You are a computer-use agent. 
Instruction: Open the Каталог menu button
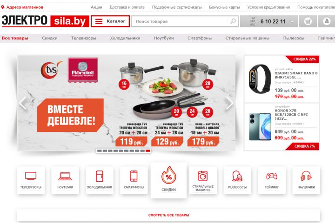tap(110, 21)
